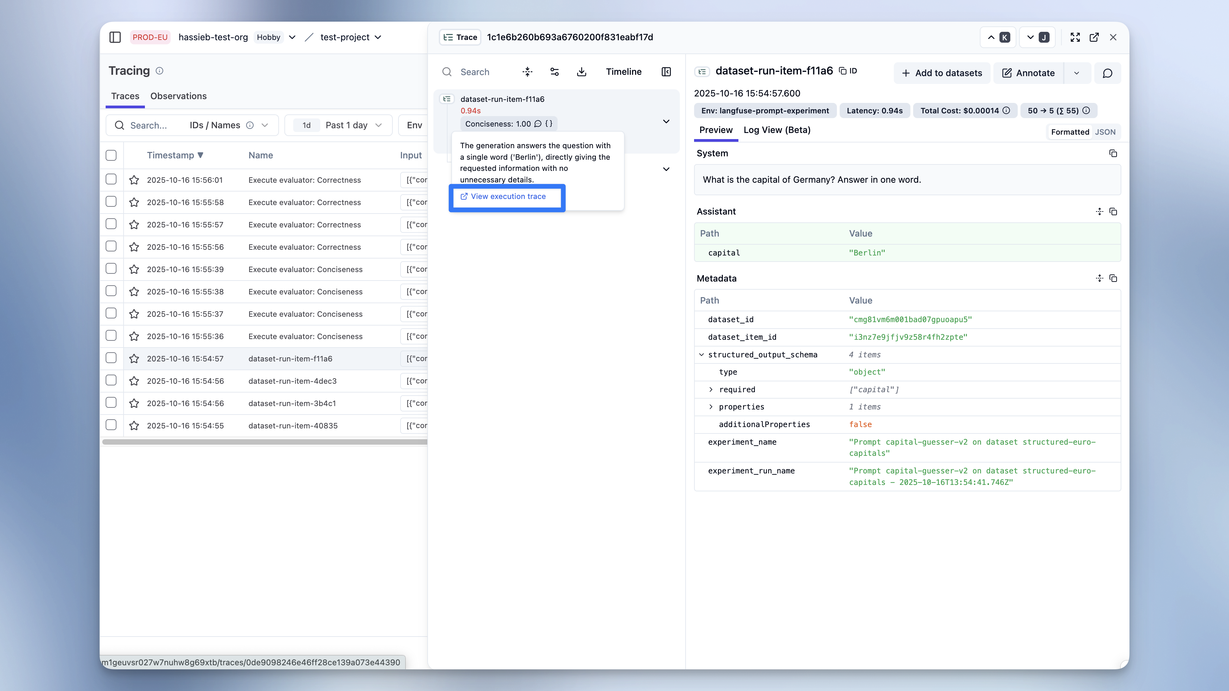This screenshot has height=691, width=1229.
Task: Switch to the Observations tab
Action: [x=178, y=96]
